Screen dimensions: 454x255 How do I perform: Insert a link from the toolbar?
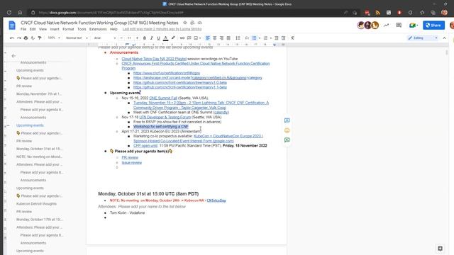[x=182, y=38]
